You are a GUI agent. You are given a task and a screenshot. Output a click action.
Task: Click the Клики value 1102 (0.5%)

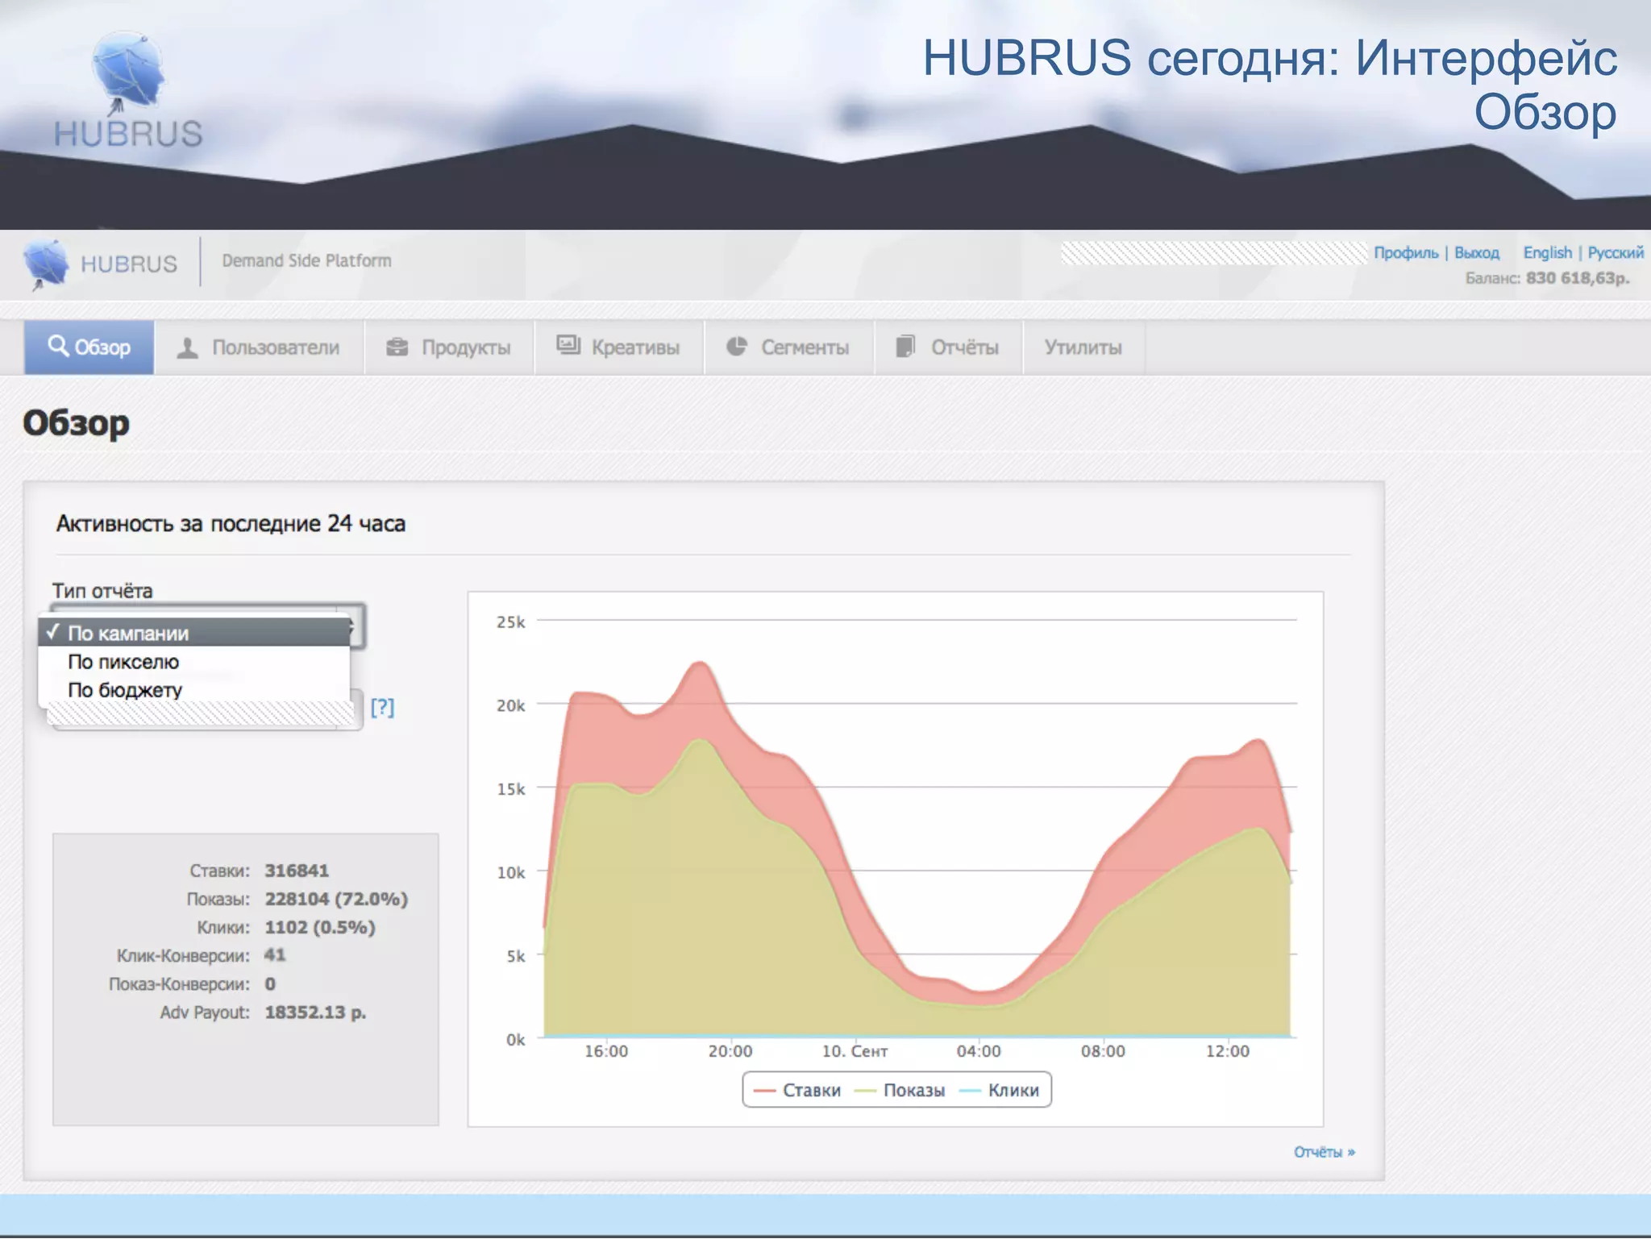pos(320,927)
